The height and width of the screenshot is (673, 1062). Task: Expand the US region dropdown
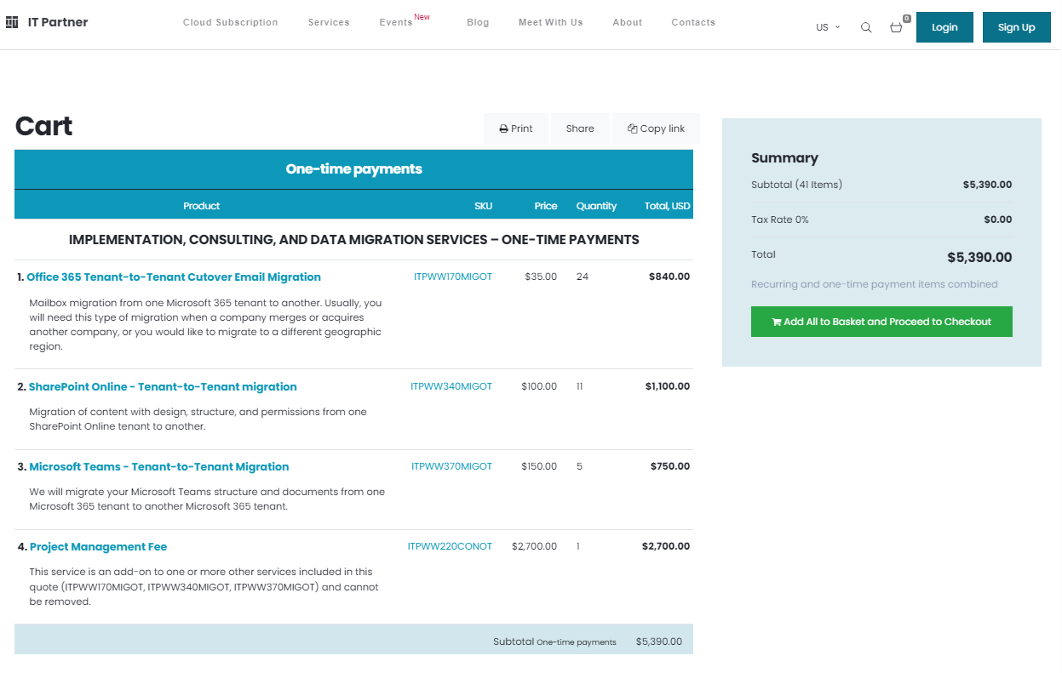[x=828, y=27]
